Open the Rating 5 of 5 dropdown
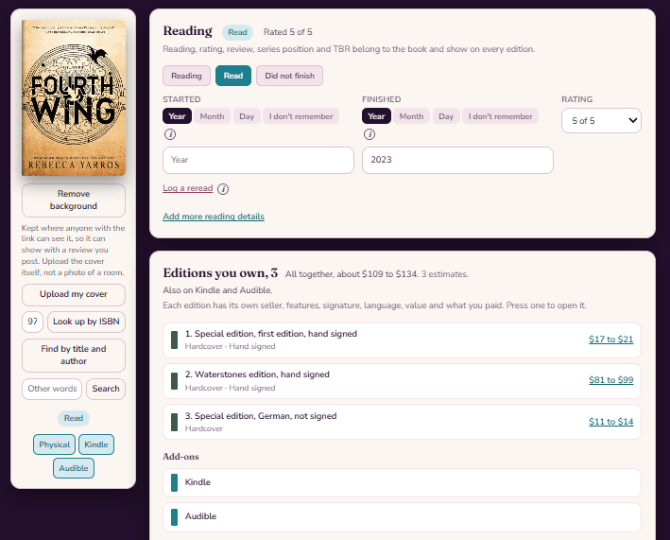 (601, 120)
